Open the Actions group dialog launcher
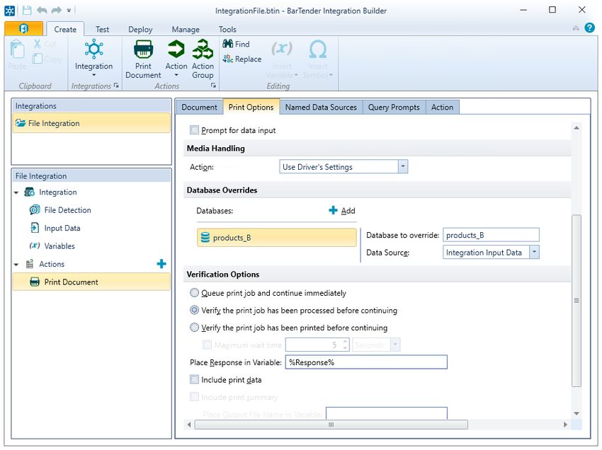 click(213, 86)
